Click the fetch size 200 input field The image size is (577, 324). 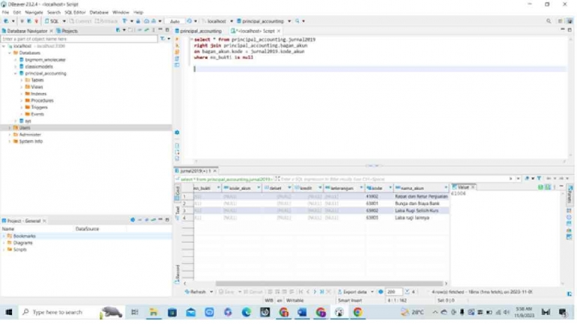point(393,292)
